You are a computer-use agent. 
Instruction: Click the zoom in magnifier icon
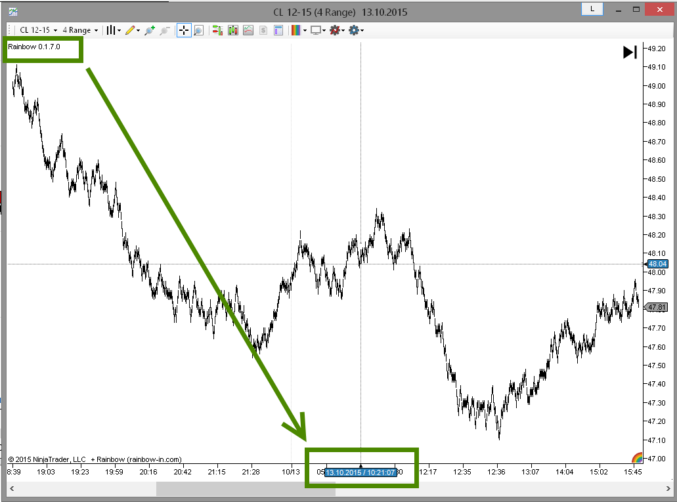[150, 30]
